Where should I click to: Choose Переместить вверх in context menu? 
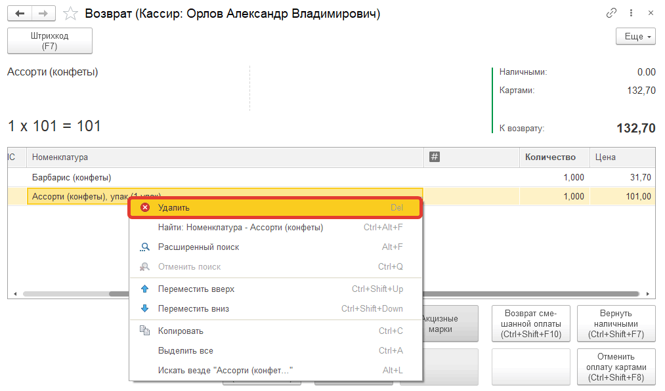[x=196, y=289]
